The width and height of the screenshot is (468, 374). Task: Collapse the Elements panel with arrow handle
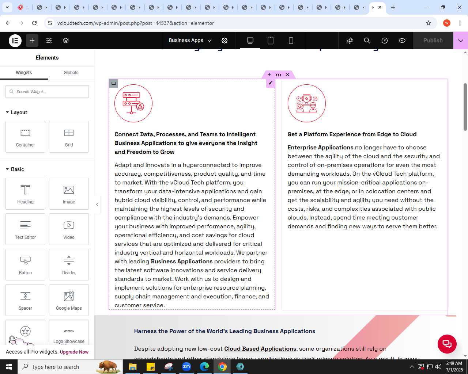tap(97, 205)
